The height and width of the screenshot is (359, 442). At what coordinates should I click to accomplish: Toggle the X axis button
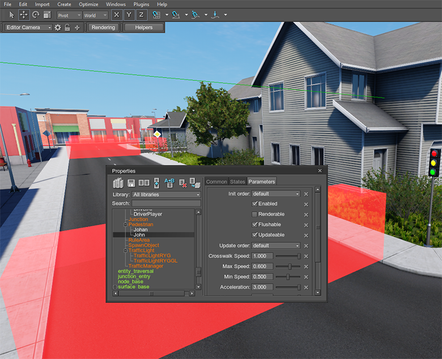point(117,15)
